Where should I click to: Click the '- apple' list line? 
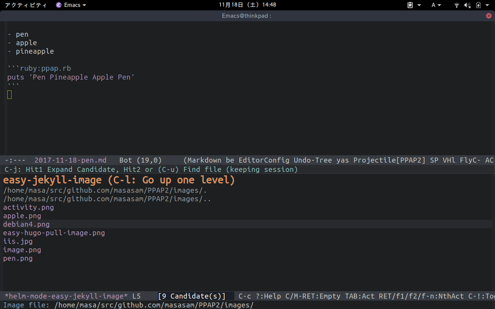[22, 43]
